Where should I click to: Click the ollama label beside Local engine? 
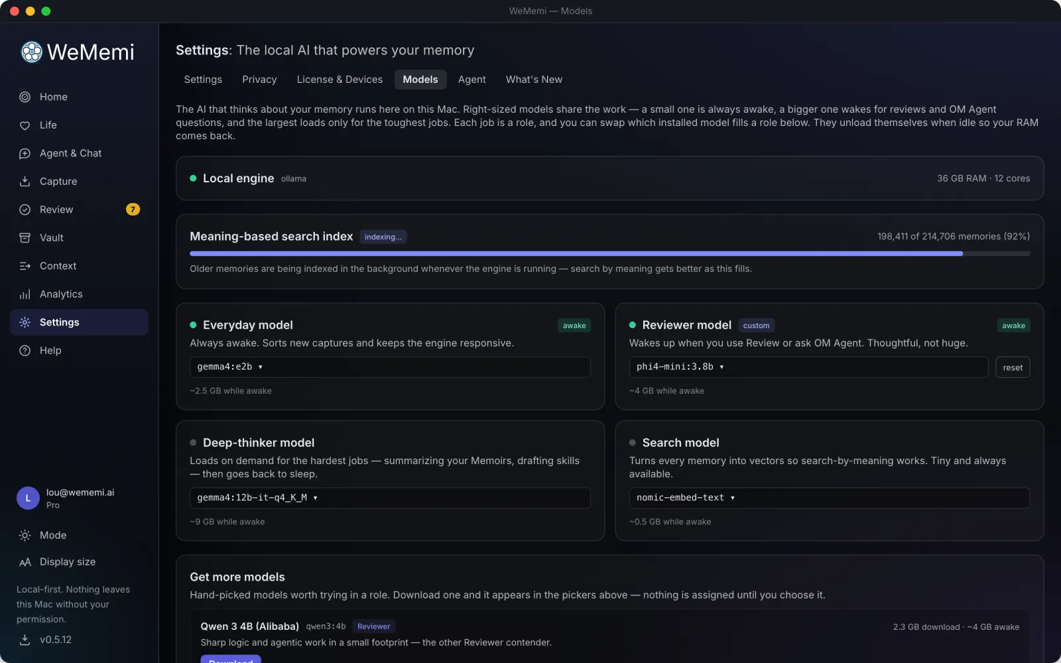[294, 179]
